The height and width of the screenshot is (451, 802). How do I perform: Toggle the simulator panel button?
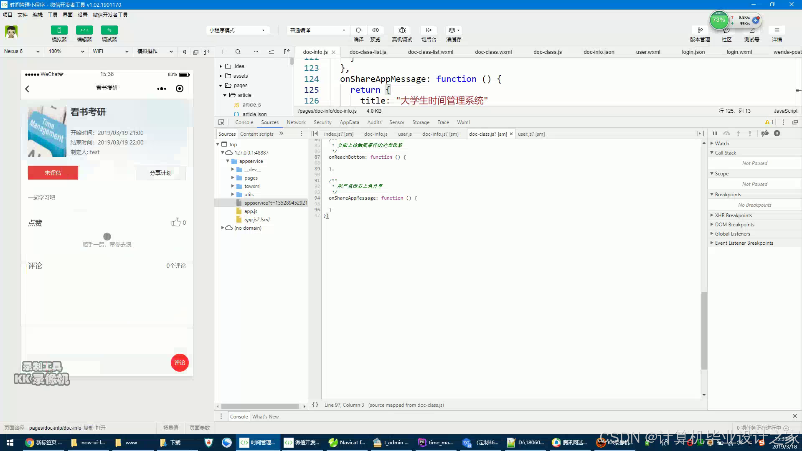tap(59, 30)
